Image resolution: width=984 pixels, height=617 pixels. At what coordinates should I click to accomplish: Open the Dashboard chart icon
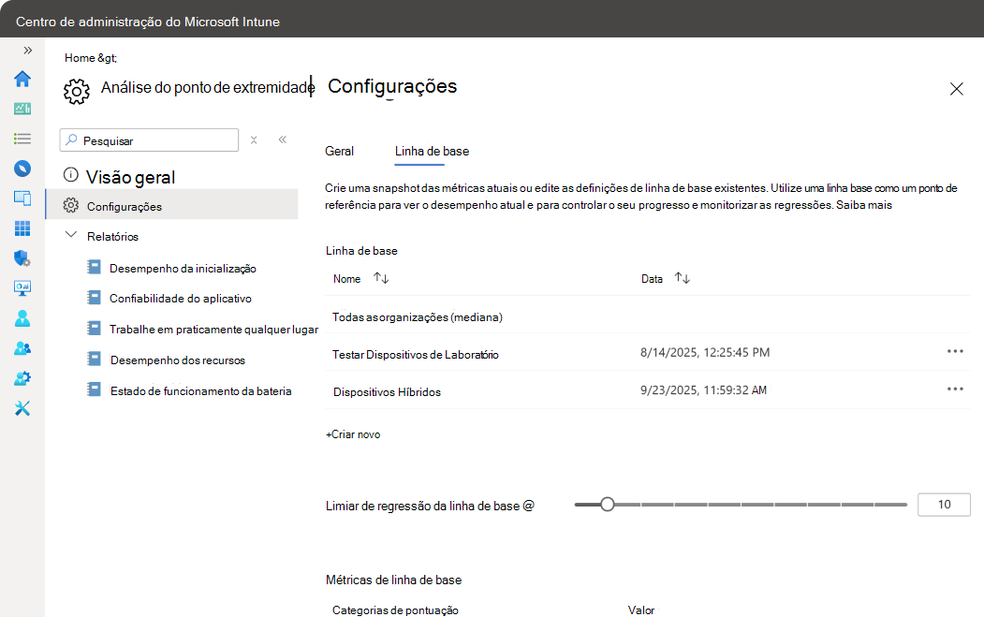click(x=22, y=109)
